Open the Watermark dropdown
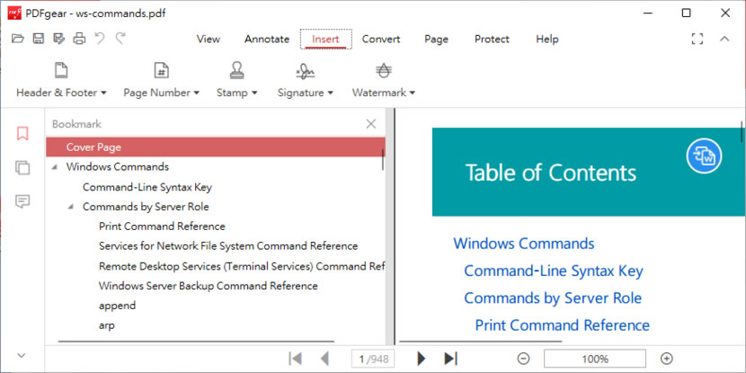The height and width of the screenshot is (373, 746). tap(413, 93)
